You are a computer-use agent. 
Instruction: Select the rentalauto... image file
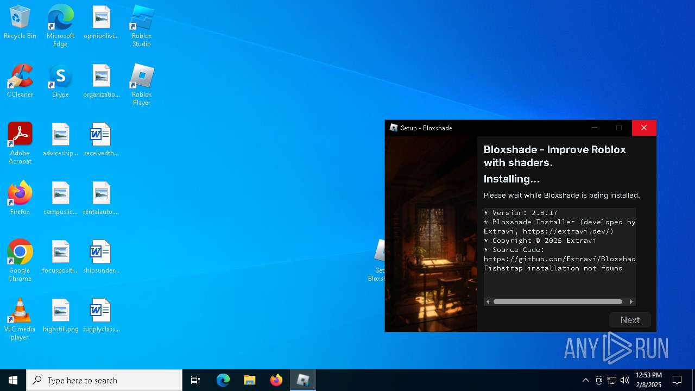[x=101, y=199]
